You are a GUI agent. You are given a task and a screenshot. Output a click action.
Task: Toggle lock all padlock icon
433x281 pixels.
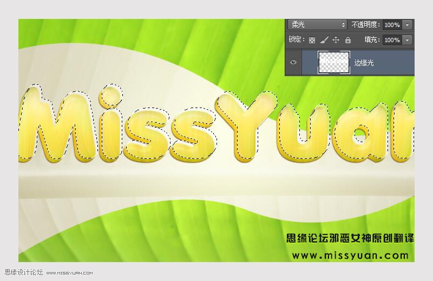point(348,40)
